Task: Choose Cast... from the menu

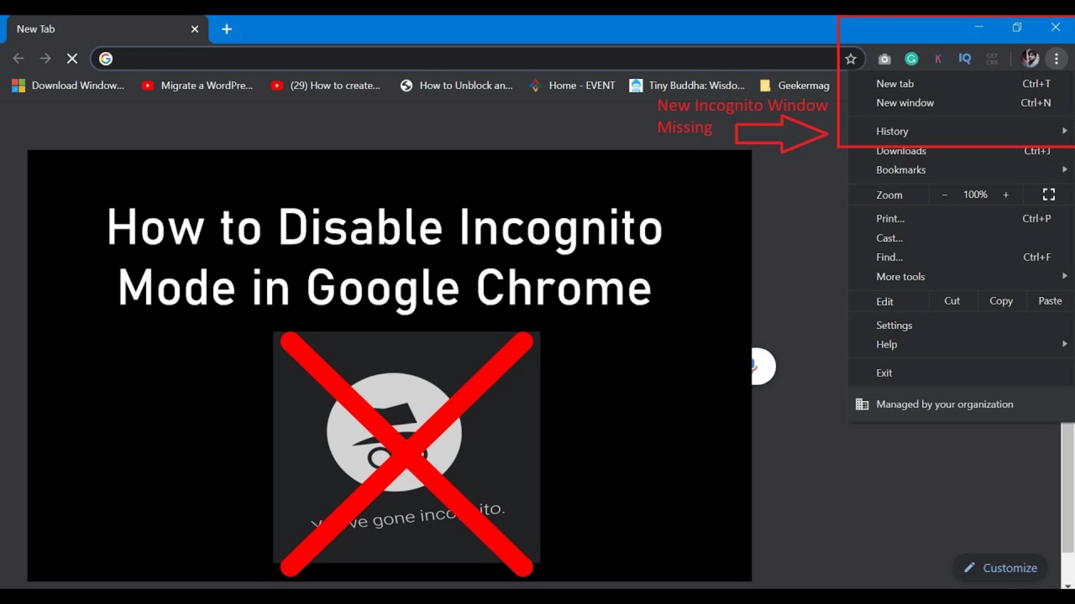Action: (961, 238)
